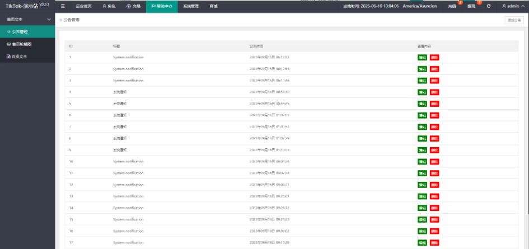Open 首页文本 page item in the sidebar
529x249 pixels.
(x=27, y=57)
